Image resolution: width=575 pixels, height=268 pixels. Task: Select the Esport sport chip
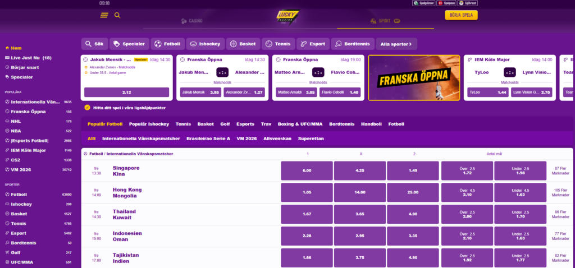pos(313,44)
